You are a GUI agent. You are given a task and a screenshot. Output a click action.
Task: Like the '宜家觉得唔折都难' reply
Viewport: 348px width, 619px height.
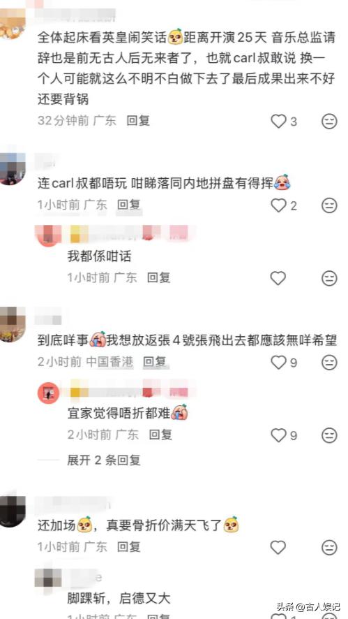[x=278, y=435]
